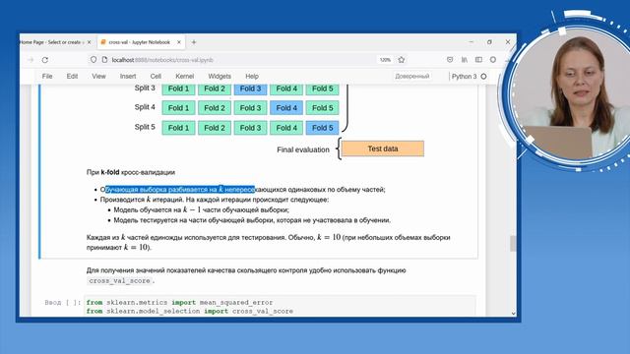Image resolution: width=630 pixels, height=354 pixels.
Task: Click green Fold 2 in Split 4 row
Action: tap(215, 108)
